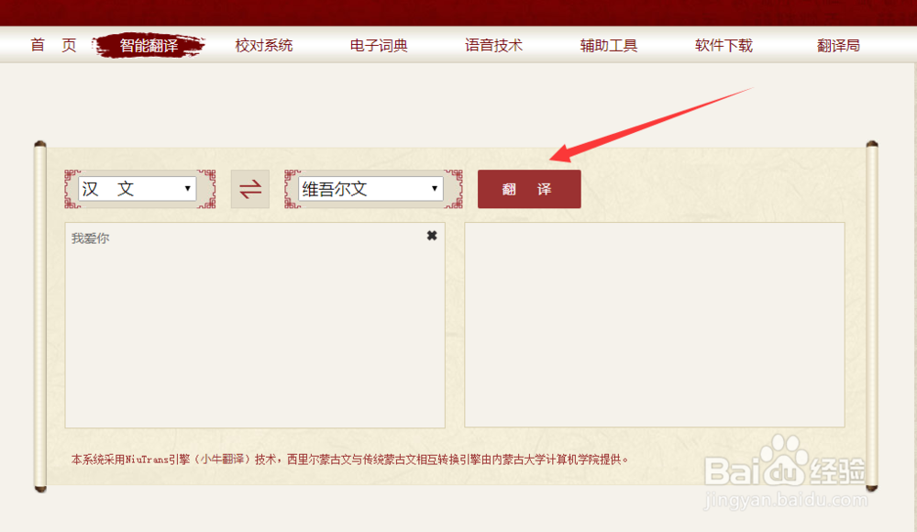This screenshot has height=532, width=917.
Task: Click the NiuTrans engine notice text
Action: pos(349,460)
